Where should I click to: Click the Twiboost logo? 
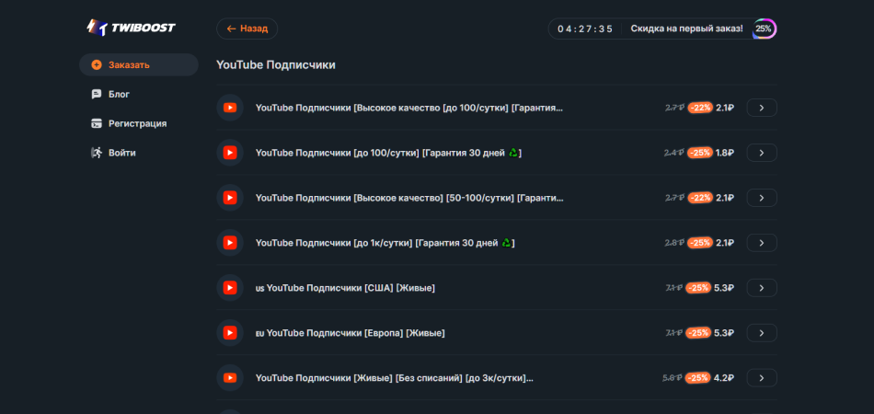[x=131, y=28]
